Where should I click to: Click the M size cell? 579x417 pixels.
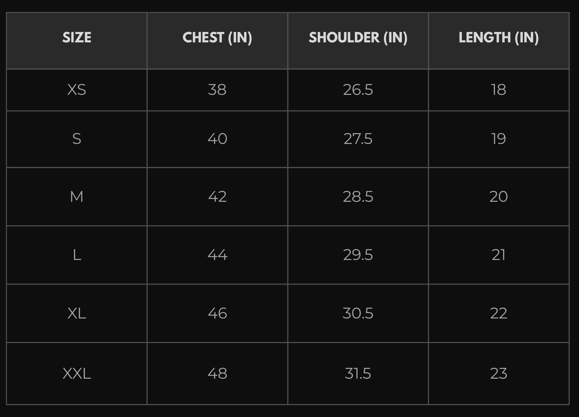click(77, 196)
